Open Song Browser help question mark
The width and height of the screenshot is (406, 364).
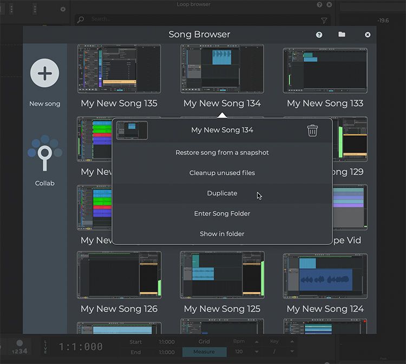pyautogui.click(x=319, y=35)
